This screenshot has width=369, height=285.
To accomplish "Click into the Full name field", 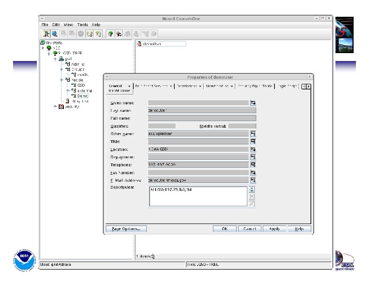I will point(202,118).
